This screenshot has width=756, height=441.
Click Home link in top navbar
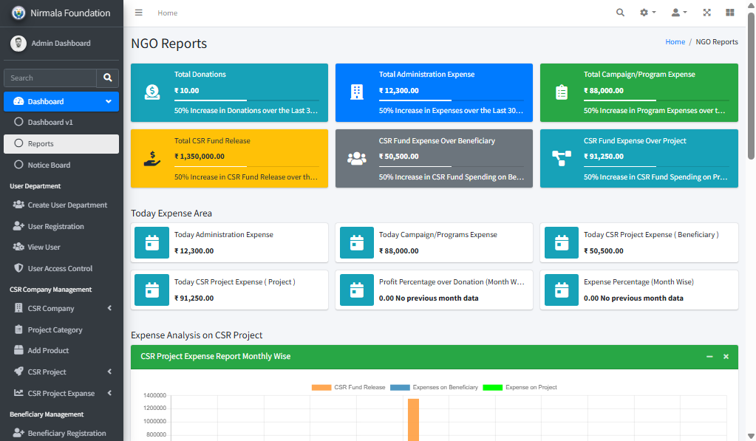pos(167,13)
